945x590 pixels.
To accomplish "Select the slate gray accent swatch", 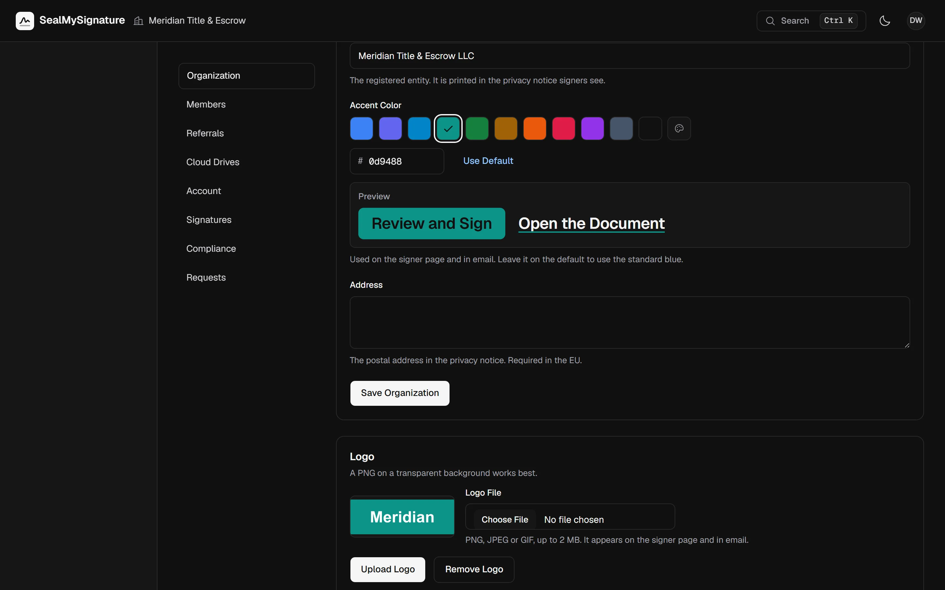I will point(622,128).
